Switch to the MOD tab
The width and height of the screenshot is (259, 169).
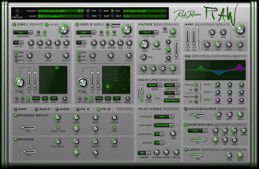57,109
